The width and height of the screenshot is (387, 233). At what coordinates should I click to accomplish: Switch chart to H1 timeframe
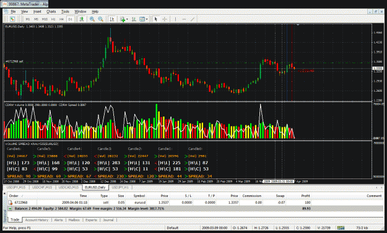pos(53,19)
